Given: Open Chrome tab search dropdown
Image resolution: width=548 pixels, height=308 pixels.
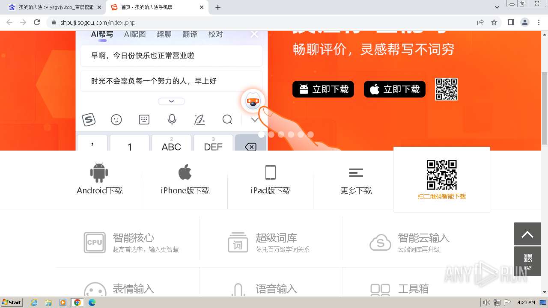Looking at the screenshot, I should pos(497,7).
